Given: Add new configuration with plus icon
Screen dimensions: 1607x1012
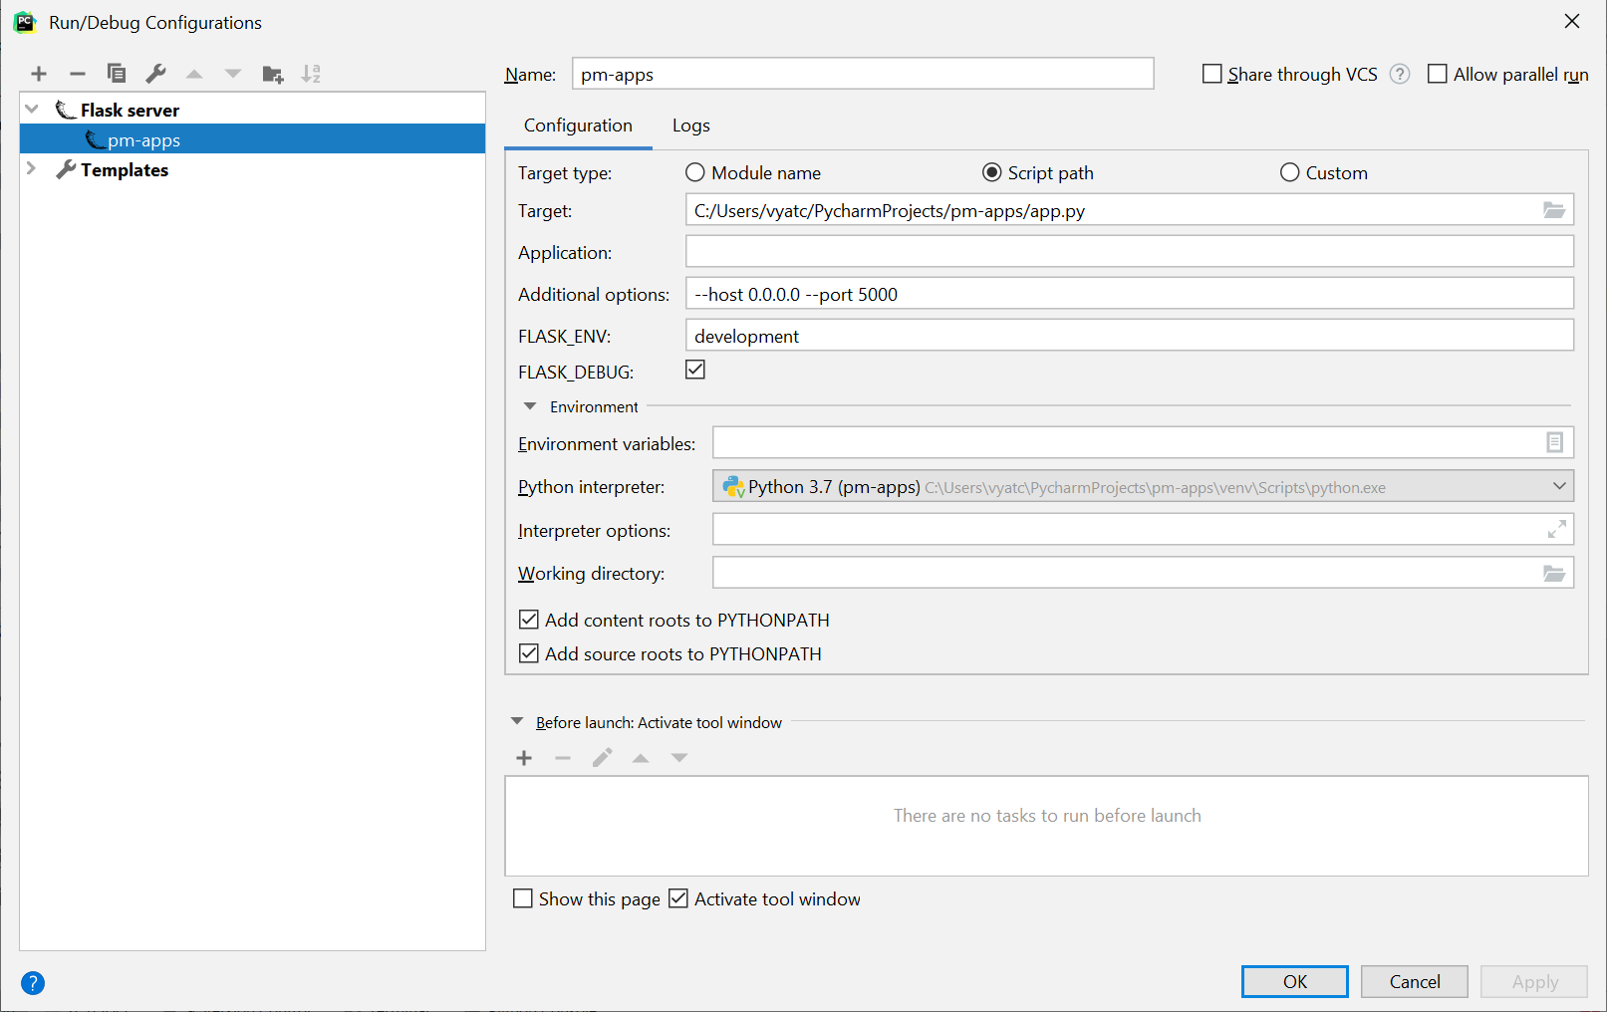Looking at the screenshot, I should tap(39, 74).
